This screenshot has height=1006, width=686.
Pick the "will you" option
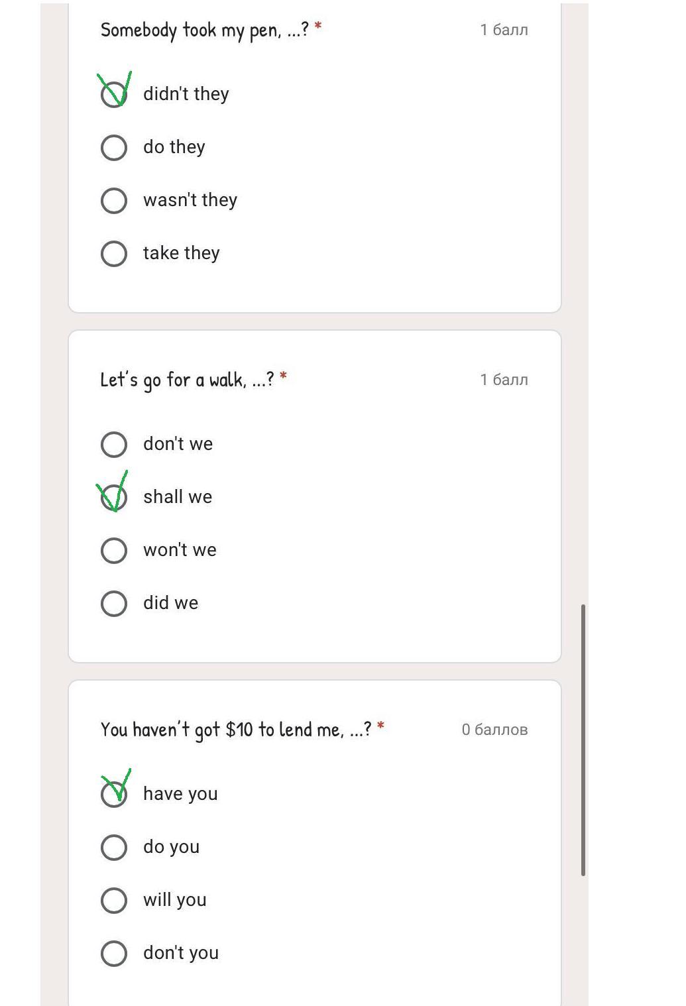pyautogui.click(x=114, y=900)
